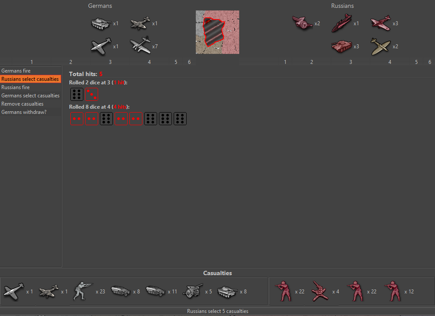
Task: Select the Russian bomber x1 icon
Action: coord(341,23)
